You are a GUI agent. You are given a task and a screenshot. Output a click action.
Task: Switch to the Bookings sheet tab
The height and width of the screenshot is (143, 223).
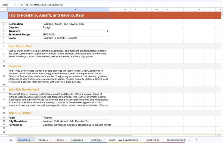click(96, 140)
